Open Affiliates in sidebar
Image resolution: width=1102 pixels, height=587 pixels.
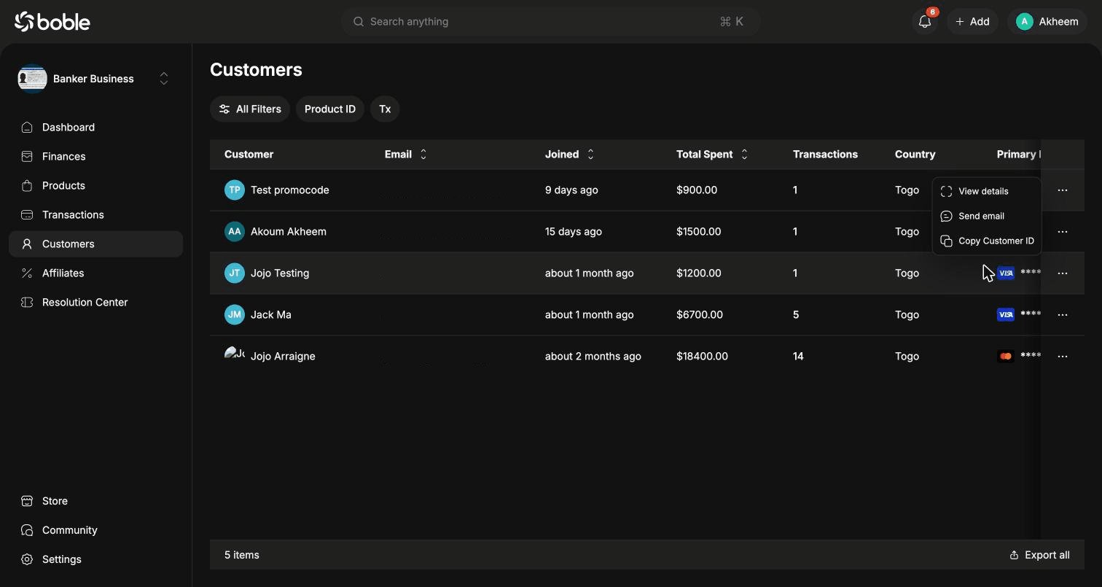coord(95,273)
